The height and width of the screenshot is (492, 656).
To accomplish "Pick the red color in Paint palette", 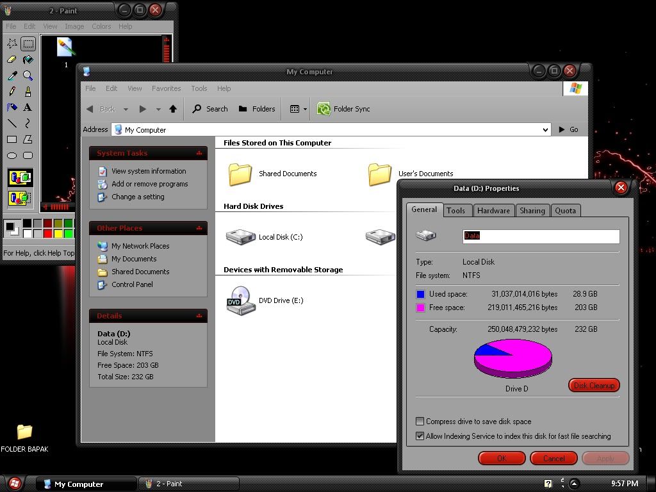I will pyautogui.click(x=47, y=233).
